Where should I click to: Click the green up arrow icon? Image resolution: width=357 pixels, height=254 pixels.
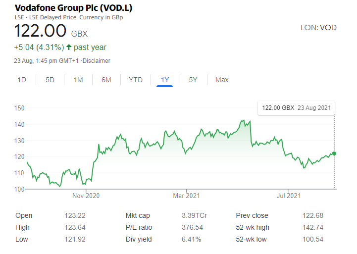[69, 47]
